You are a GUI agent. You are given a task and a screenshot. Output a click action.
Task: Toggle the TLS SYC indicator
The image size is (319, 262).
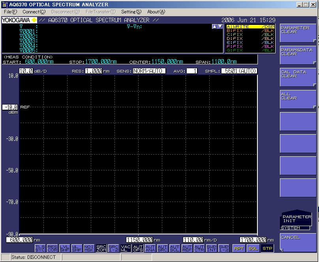[40, 248]
